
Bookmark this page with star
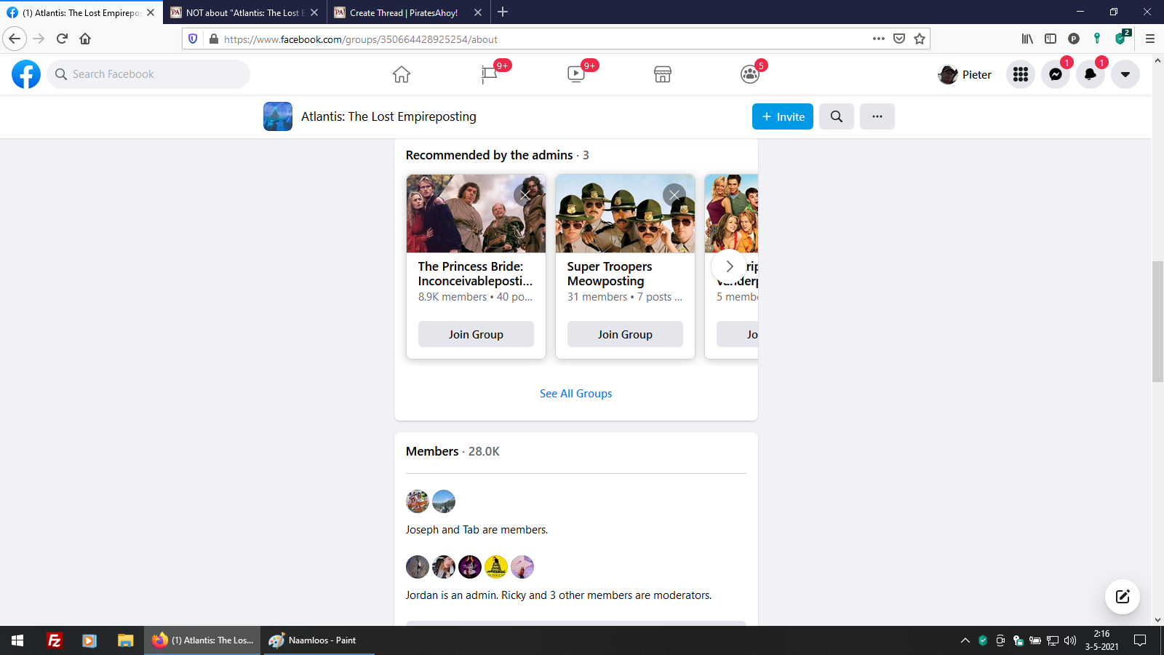920,39
